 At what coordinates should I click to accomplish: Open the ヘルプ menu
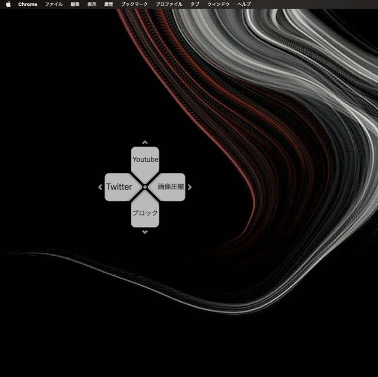pyautogui.click(x=244, y=4)
